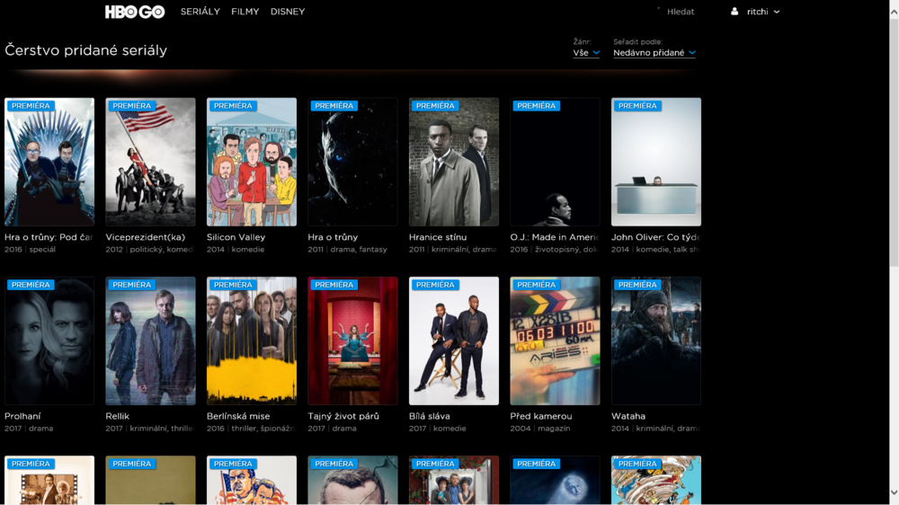The image size is (899, 505).
Task: Open the DISNEY section
Action: (288, 12)
